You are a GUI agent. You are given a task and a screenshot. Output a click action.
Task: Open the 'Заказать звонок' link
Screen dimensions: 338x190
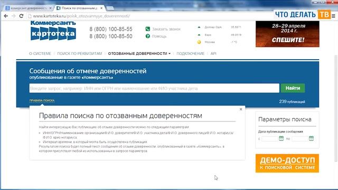coord(166,29)
